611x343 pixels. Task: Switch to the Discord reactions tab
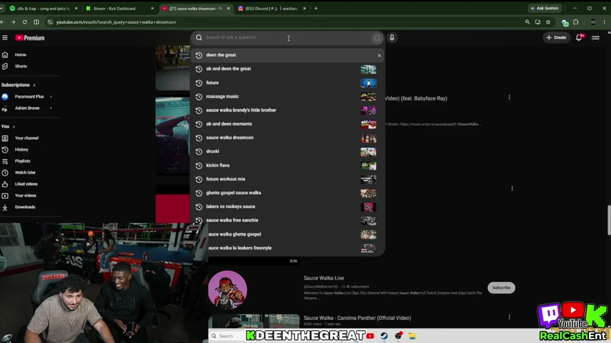click(x=272, y=8)
